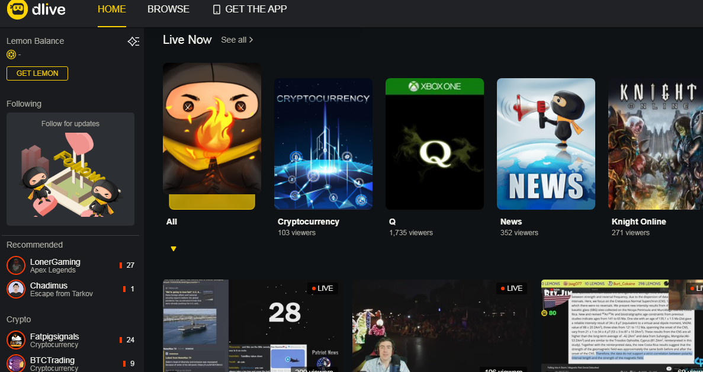Open the Q category card

434,144
